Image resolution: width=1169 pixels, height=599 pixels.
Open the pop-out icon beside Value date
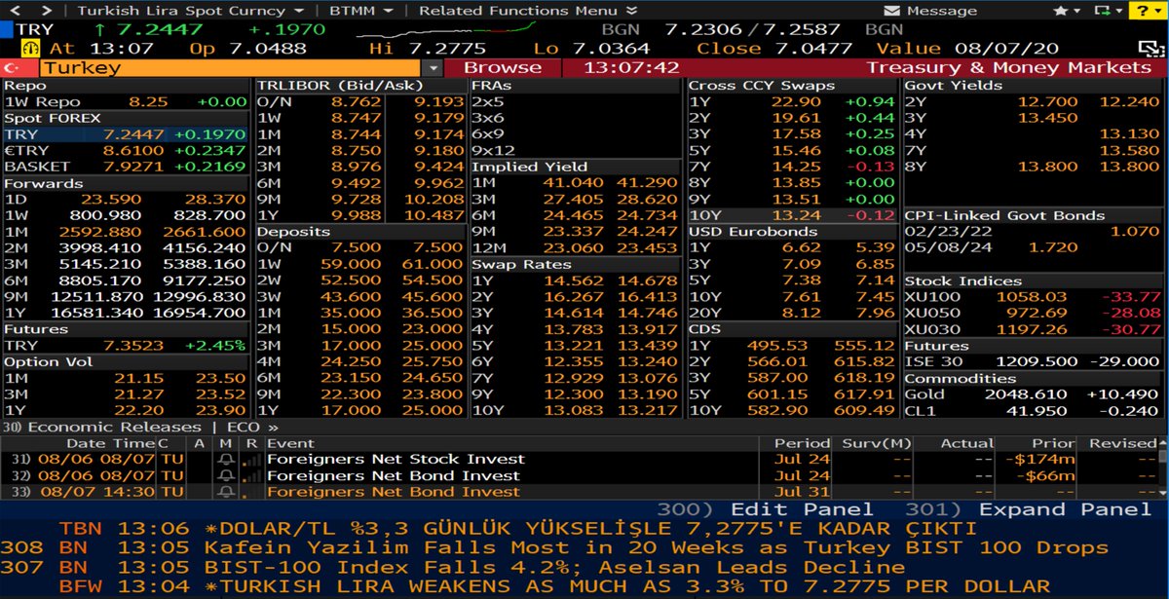click(x=1150, y=49)
